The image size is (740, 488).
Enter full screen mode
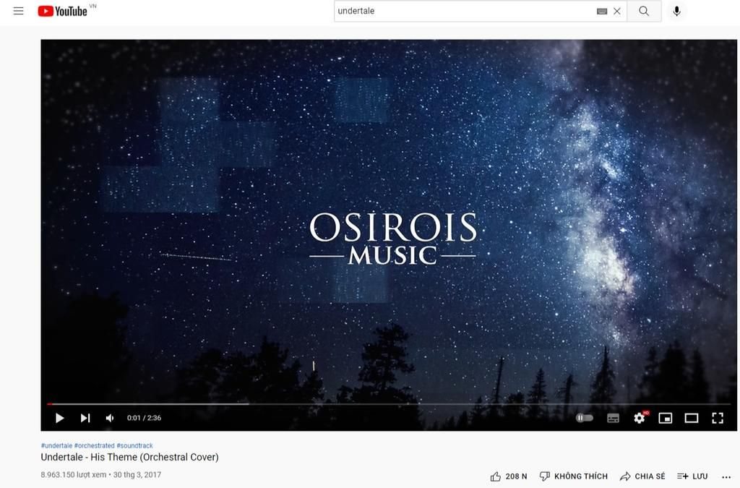pos(718,418)
